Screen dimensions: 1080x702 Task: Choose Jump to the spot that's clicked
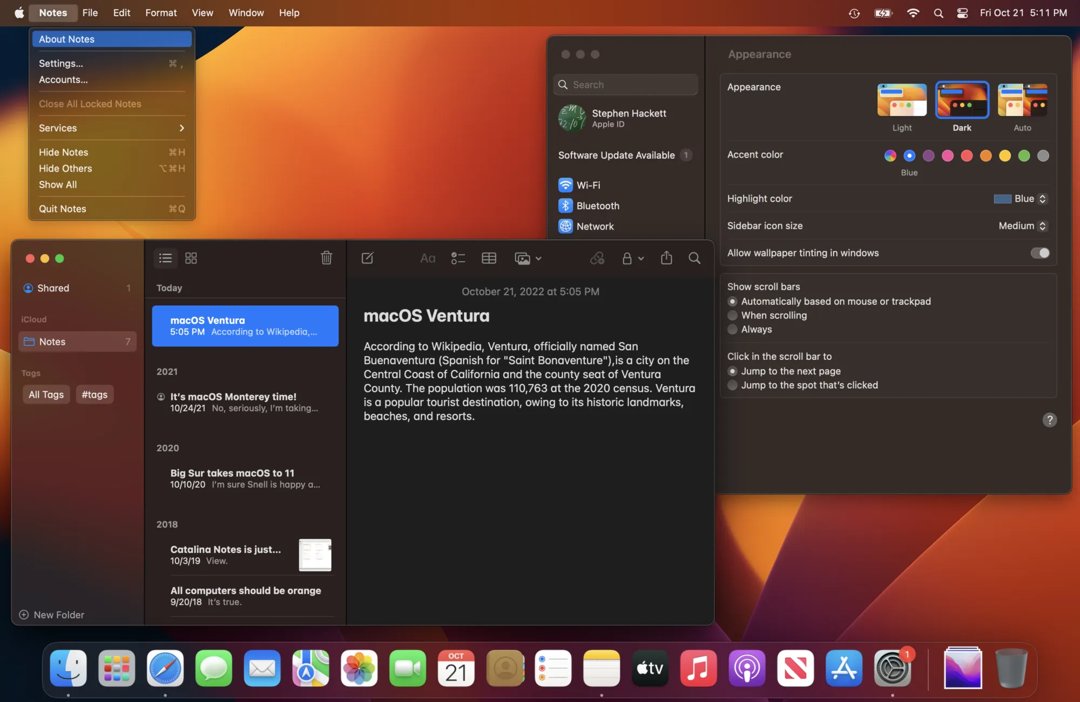click(733, 385)
